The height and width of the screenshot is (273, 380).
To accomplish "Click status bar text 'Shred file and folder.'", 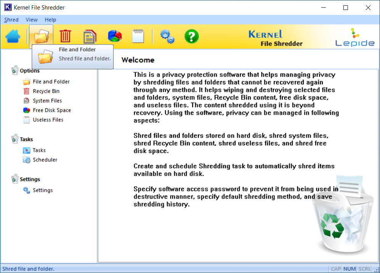I will [28, 269].
